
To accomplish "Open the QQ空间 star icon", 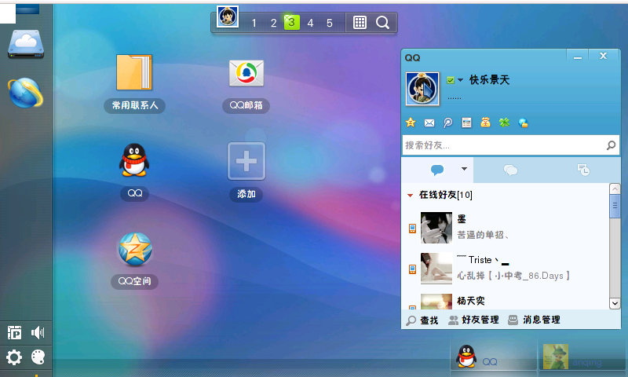I will pyautogui.click(x=134, y=250).
